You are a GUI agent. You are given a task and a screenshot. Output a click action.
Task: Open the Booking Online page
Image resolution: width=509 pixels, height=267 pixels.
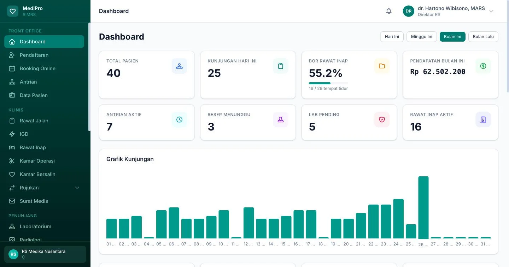point(44,68)
